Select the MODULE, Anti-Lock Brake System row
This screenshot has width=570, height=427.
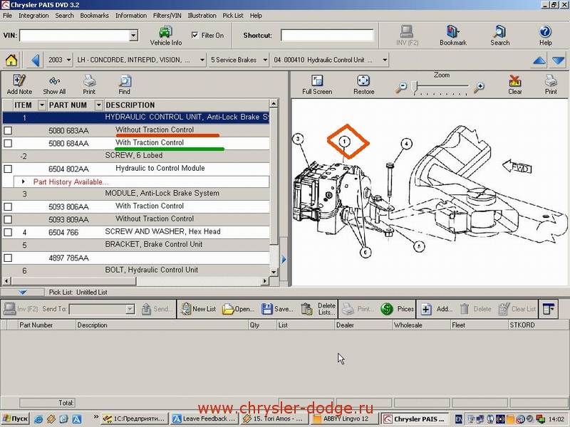click(136, 194)
